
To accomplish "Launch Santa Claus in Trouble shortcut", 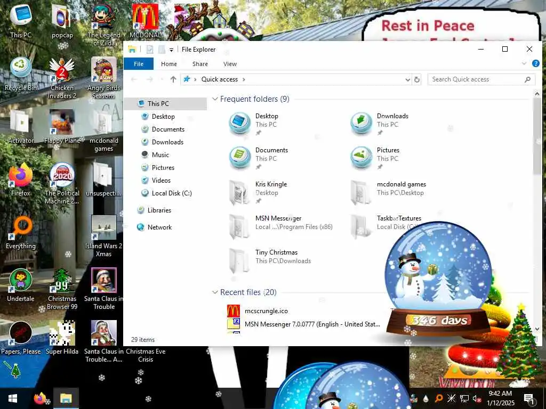I will (x=103, y=289).
